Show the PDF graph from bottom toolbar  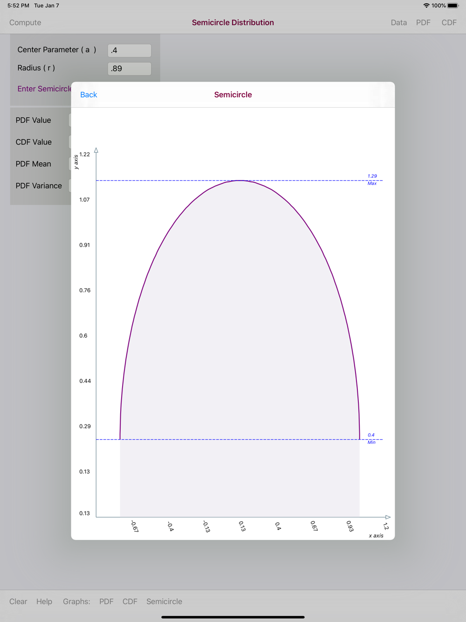point(106,601)
